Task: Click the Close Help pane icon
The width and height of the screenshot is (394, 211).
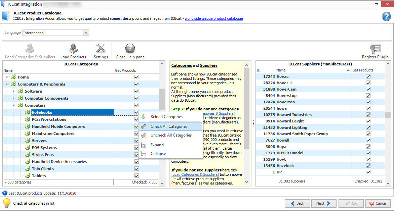Action: click(x=130, y=48)
